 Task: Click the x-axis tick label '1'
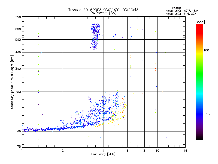(22, 151)
